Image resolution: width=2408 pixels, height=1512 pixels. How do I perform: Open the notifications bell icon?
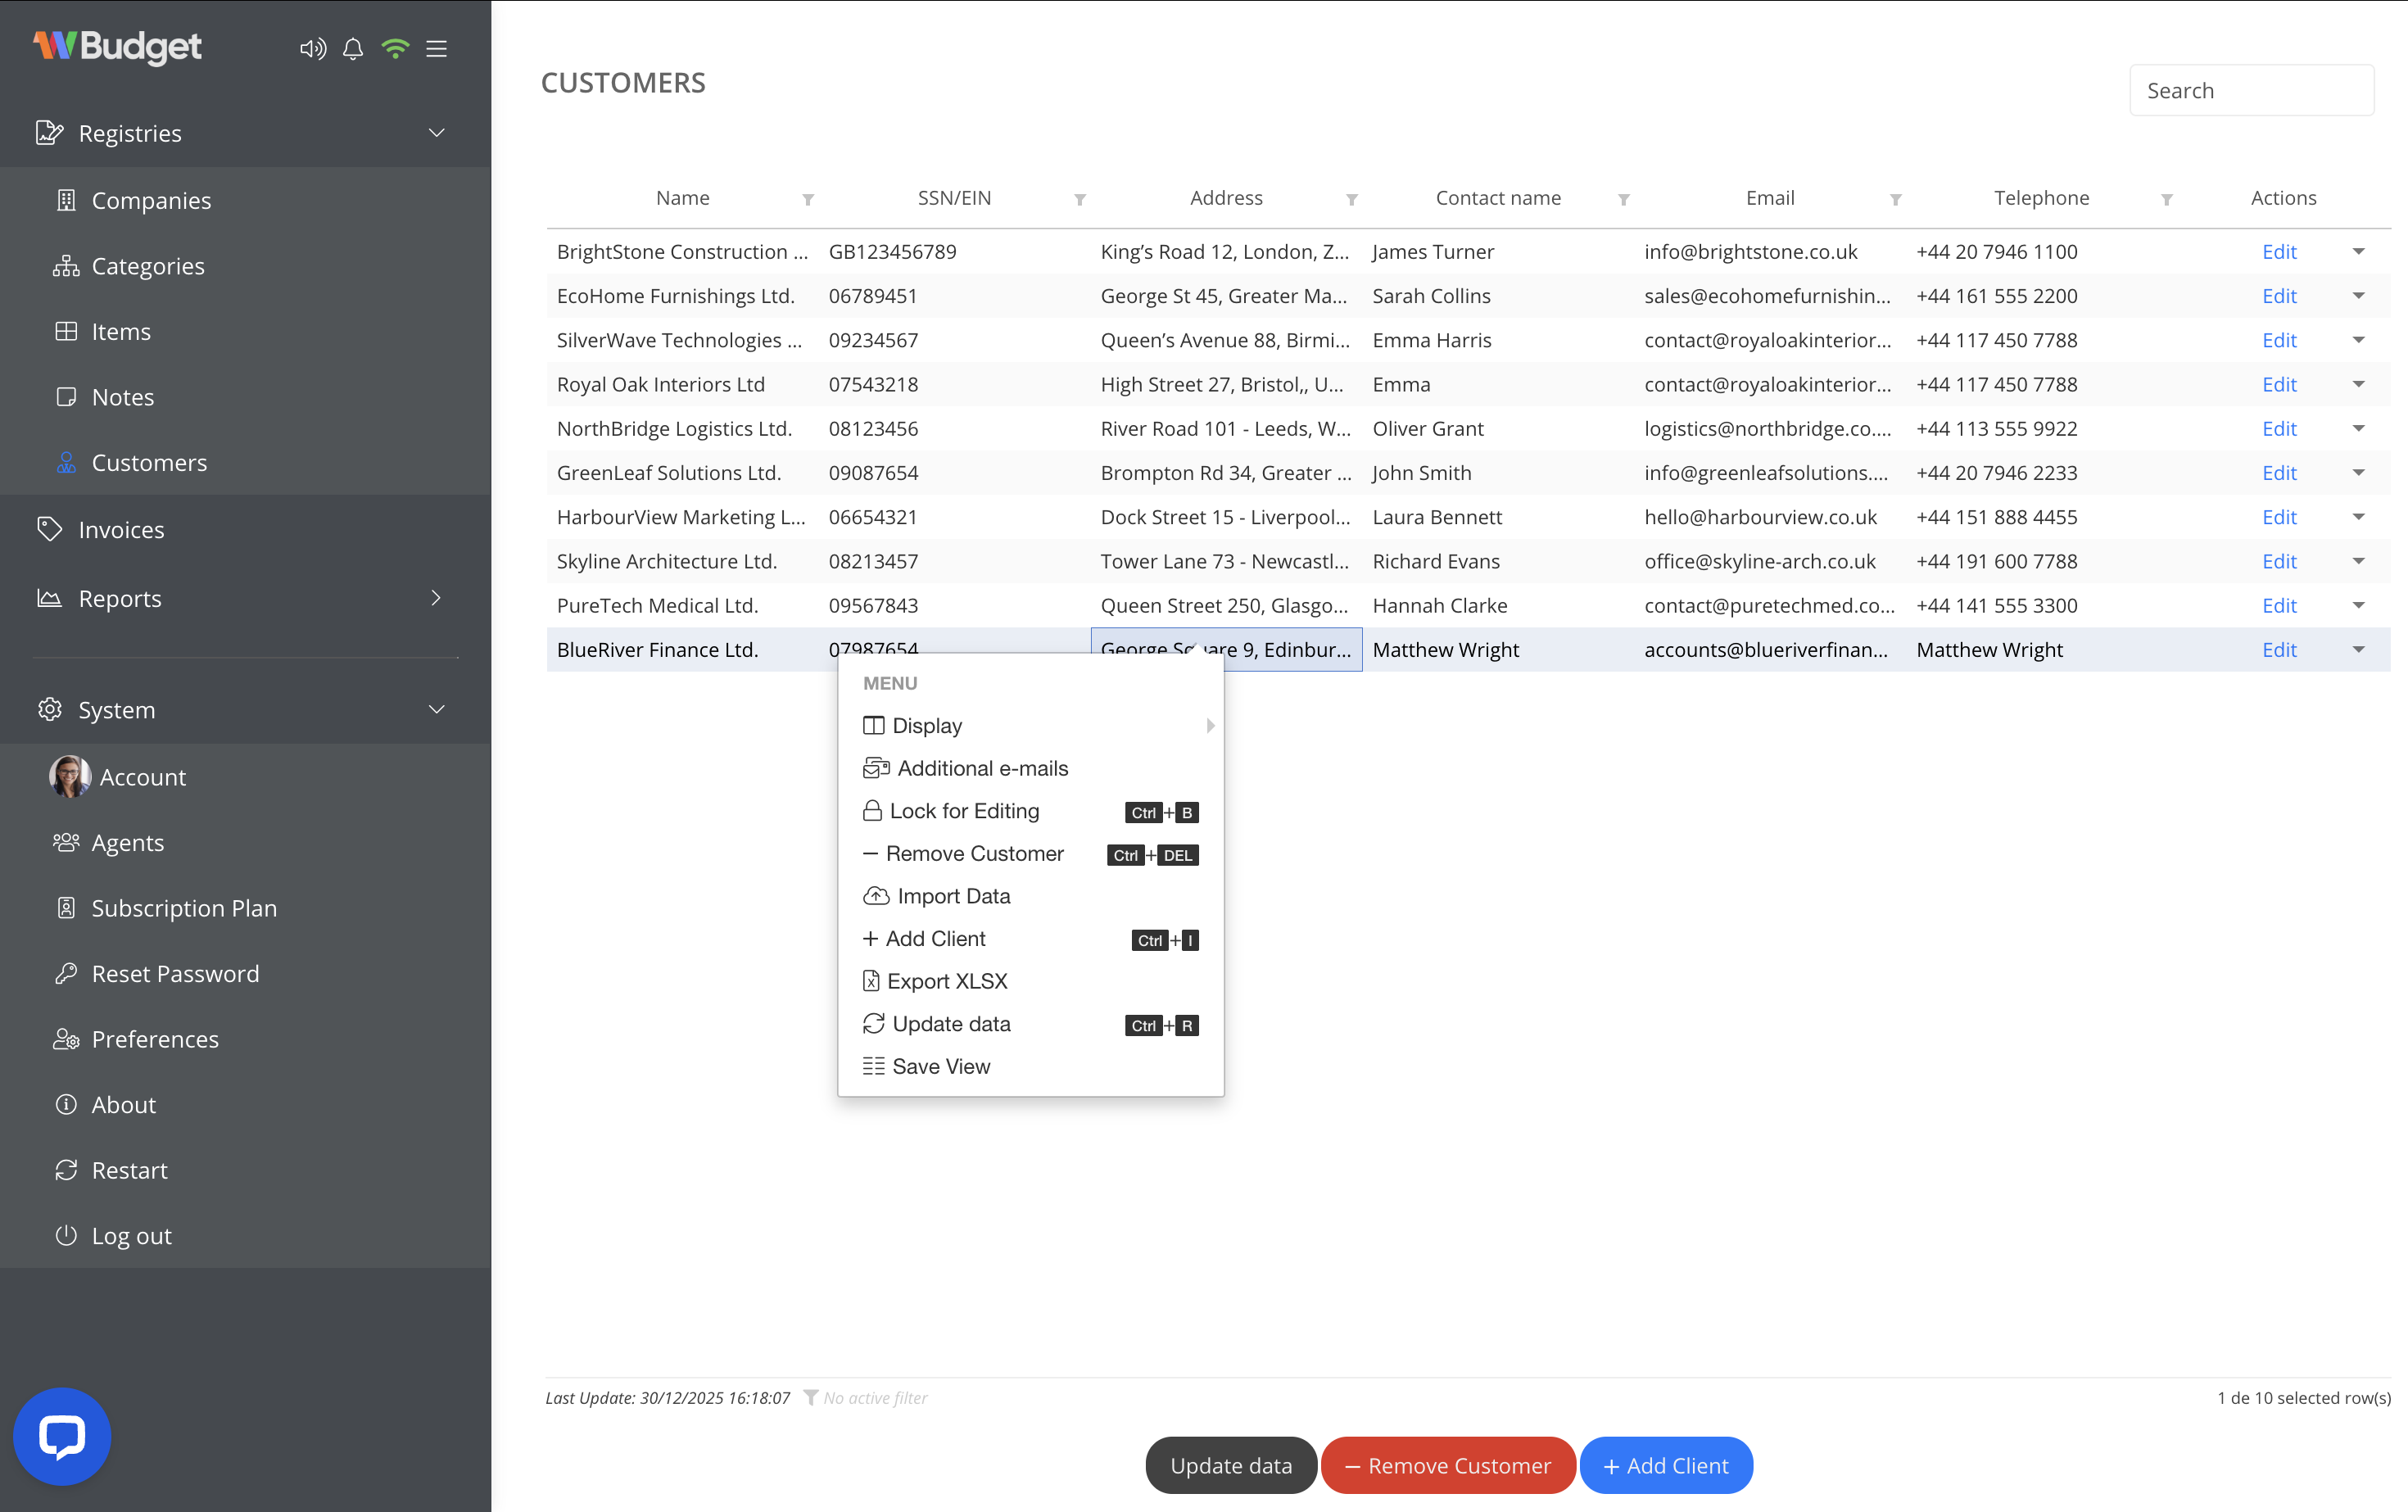click(x=352, y=48)
